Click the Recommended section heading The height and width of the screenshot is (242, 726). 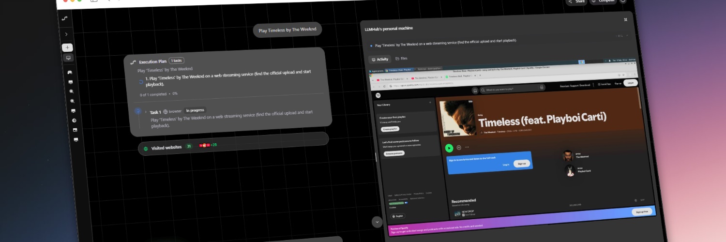tap(463, 200)
